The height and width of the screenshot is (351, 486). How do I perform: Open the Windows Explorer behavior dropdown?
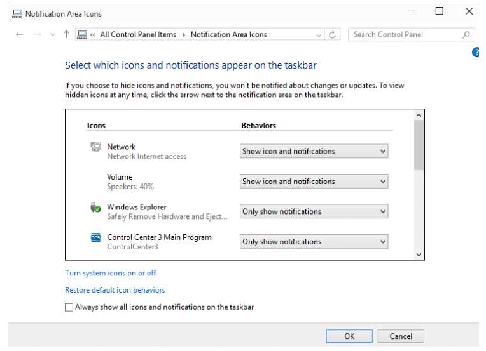314,211
